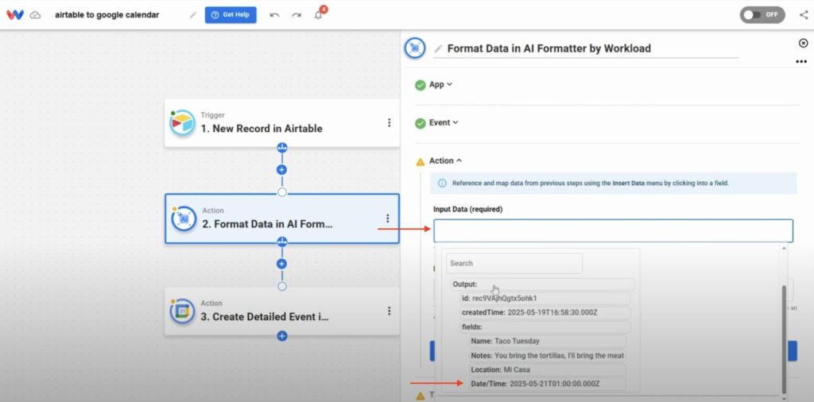Image resolution: width=814 pixels, height=402 pixels.
Task: Click the branch connector icon under Format Data step
Action: click(282, 242)
